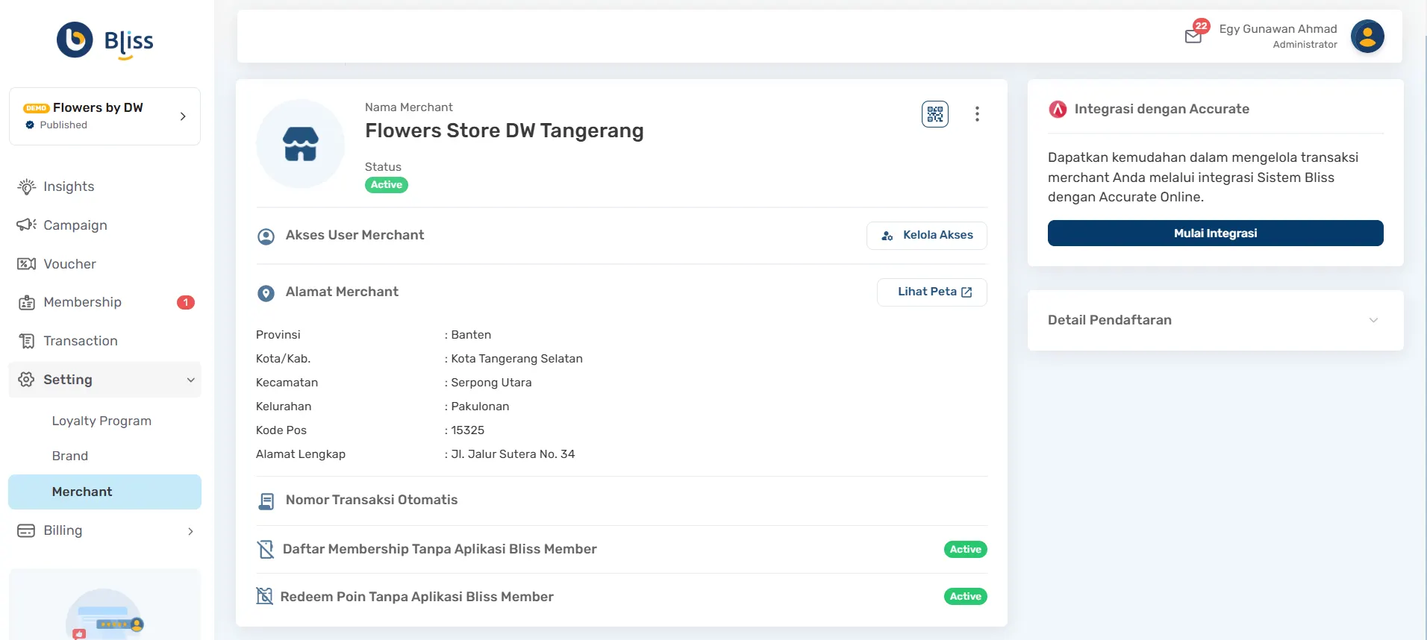This screenshot has width=1427, height=640.
Task: Click the Setting gear icon
Action: (26, 380)
